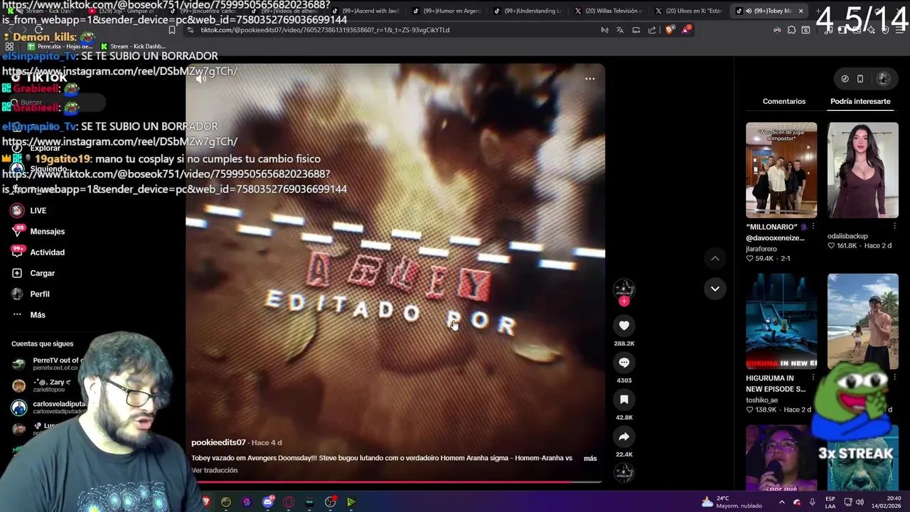Screen dimensions: 910x512
Task: Click the microphone icon in the system tray
Action: coord(812,502)
